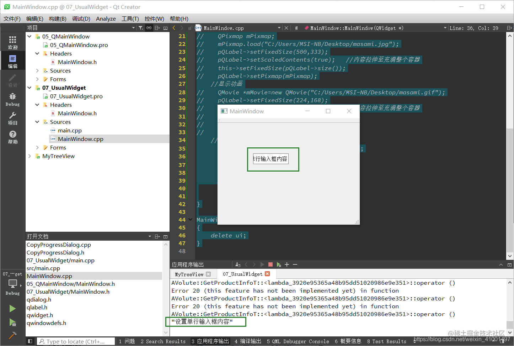
Task: Click the Type to locate input field
Action: coord(76,341)
